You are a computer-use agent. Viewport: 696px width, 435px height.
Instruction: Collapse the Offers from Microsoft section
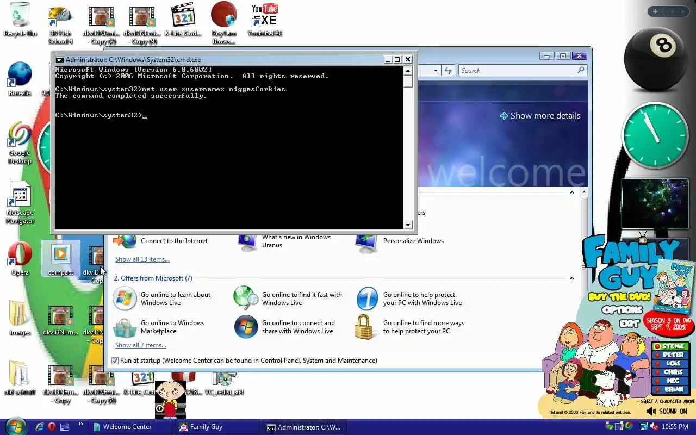click(572, 278)
